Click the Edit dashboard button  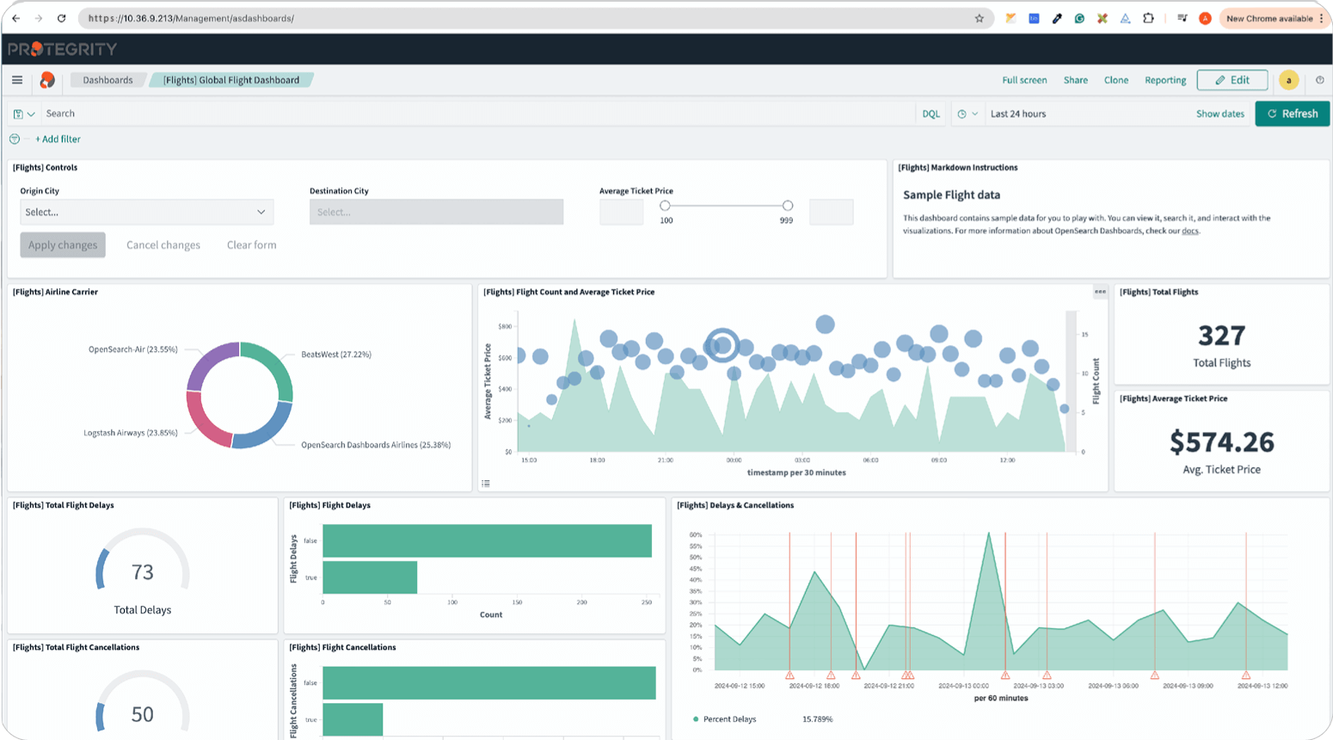(1232, 80)
